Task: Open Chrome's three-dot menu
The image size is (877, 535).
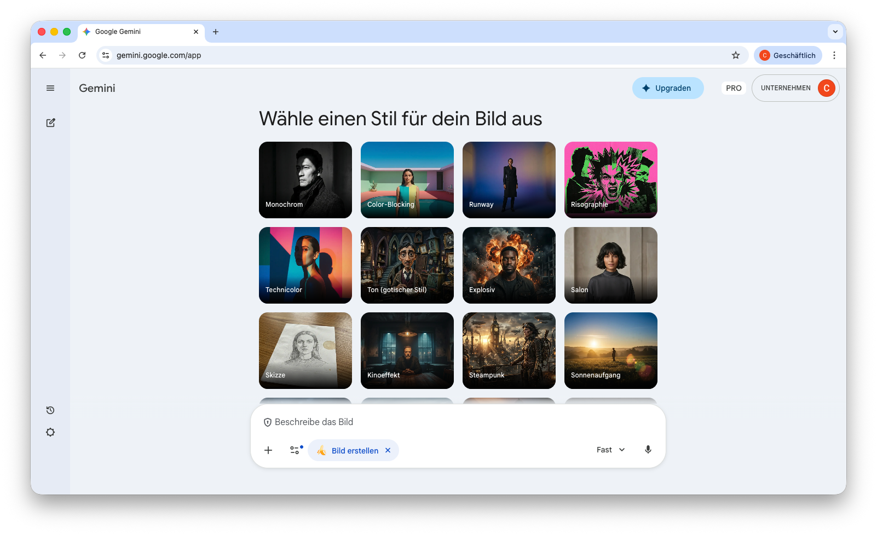Action: point(834,55)
